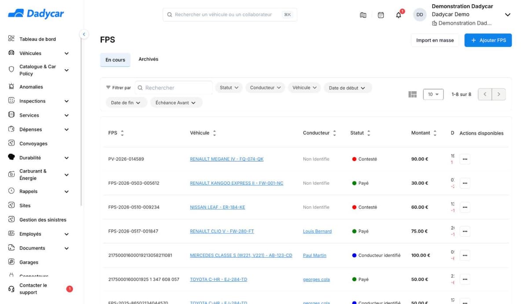Expand the Services sidebar menu
528x304 pixels.
click(x=66, y=115)
